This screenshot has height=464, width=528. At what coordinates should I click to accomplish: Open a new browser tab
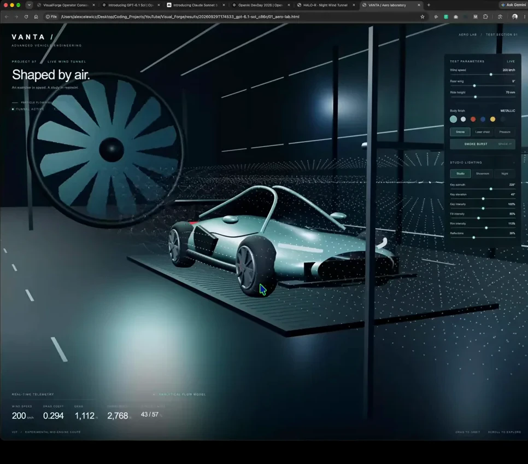click(x=429, y=5)
